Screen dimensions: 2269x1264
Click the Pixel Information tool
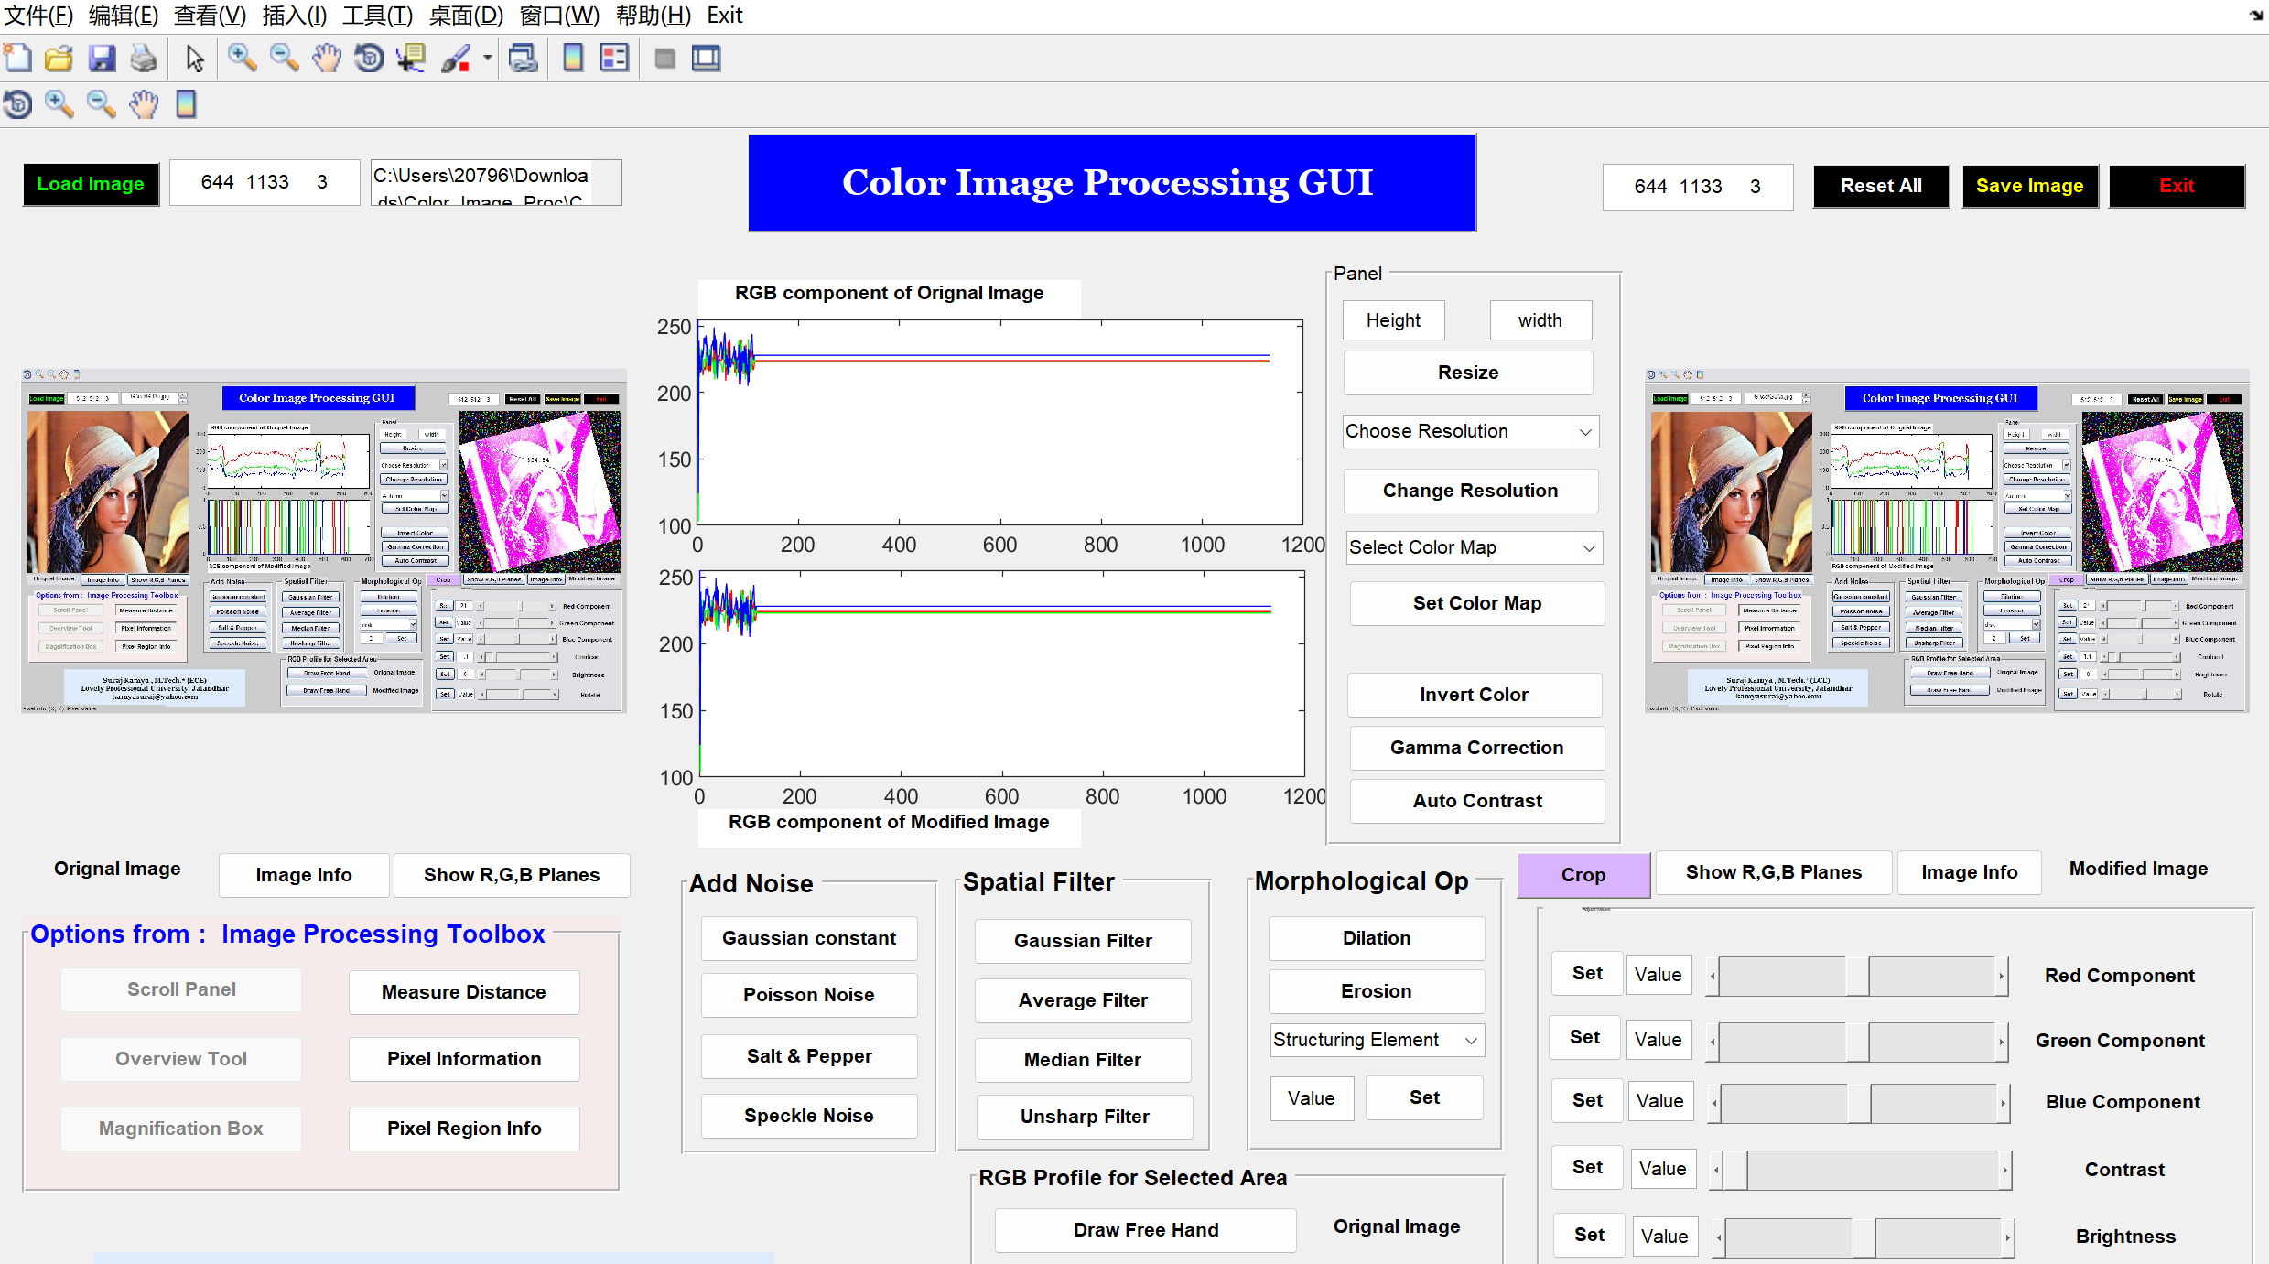click(462, 1059)
